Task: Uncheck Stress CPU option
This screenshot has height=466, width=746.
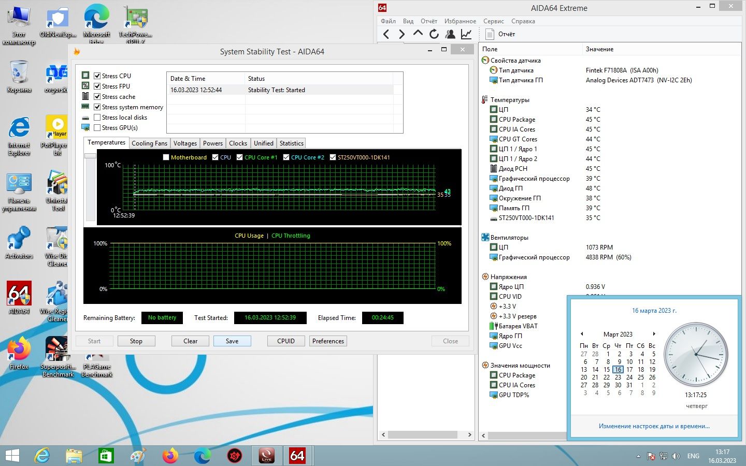Action: point(97,76)
